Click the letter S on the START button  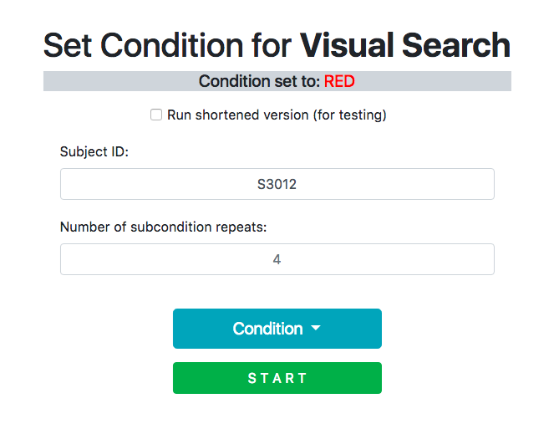252,378
